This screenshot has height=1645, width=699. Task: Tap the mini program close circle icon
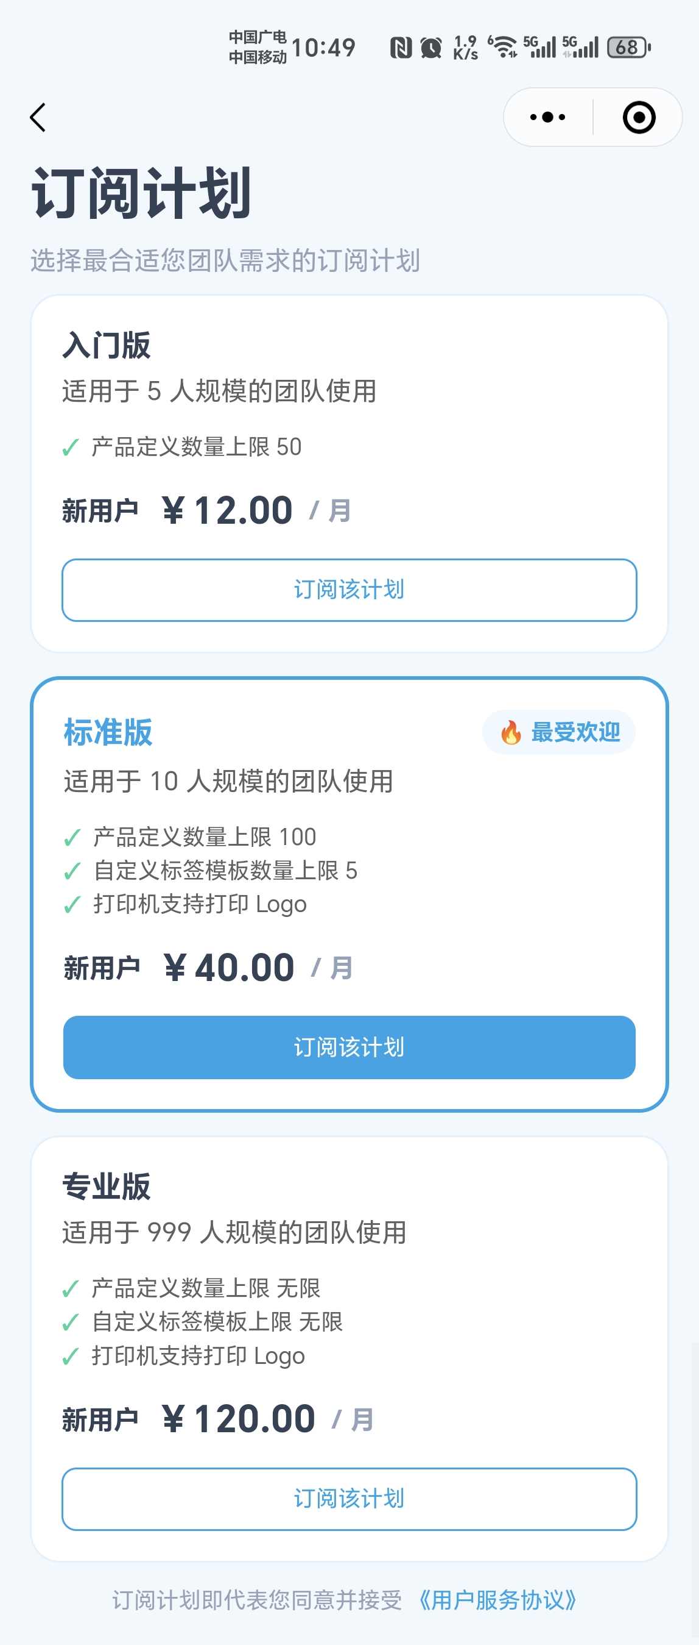(638, 118)
